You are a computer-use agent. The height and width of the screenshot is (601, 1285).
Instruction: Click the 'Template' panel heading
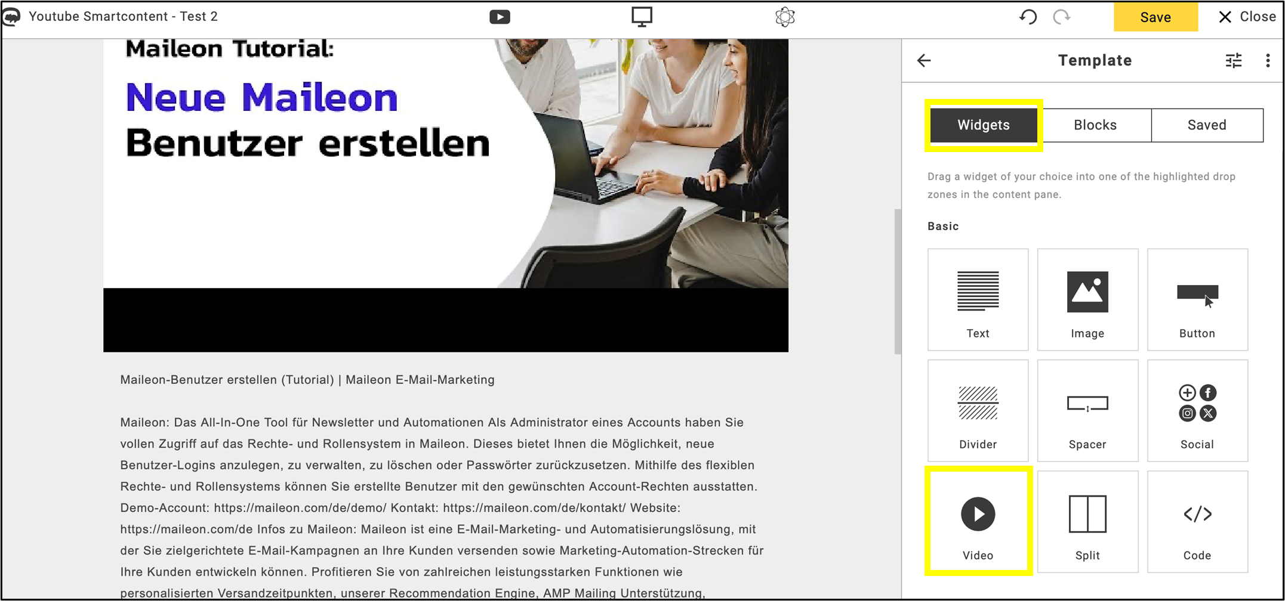tap(1095, 60)
